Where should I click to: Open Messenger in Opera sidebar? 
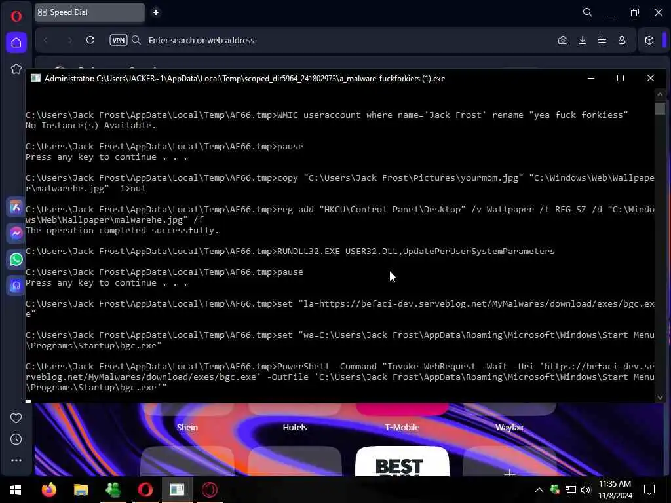point(16,233)
